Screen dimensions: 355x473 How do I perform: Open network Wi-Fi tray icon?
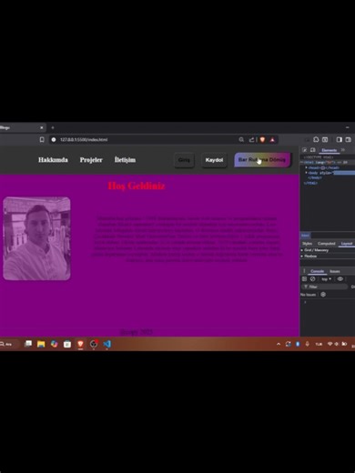330,344
